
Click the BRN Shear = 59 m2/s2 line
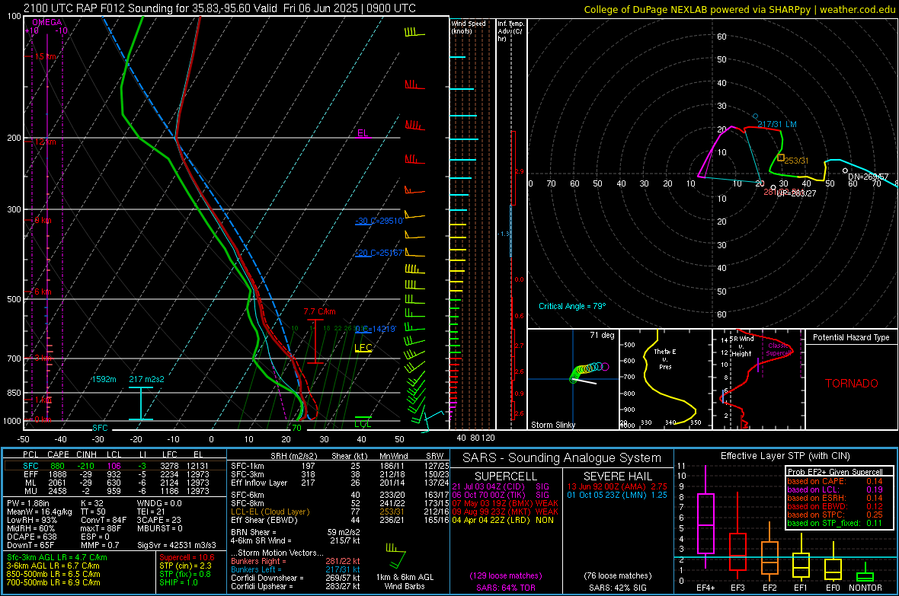pyautogui.click(x=296, y=532)
